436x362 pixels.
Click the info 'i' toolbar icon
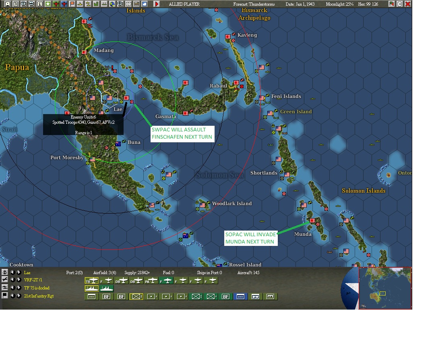tap(39, 4)
